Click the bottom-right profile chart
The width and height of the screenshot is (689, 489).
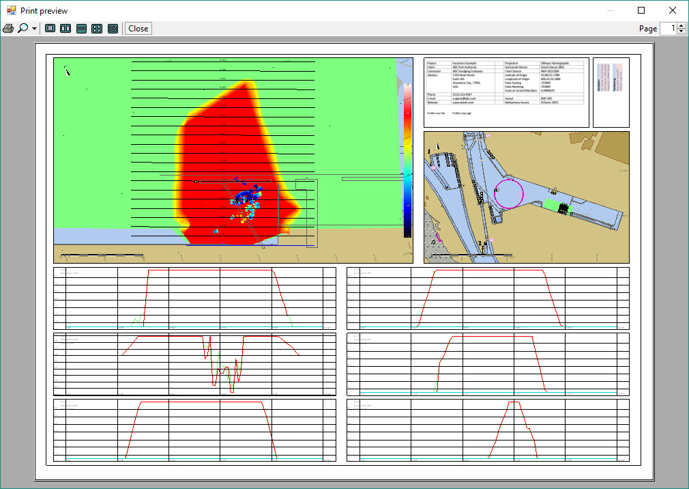488,430
